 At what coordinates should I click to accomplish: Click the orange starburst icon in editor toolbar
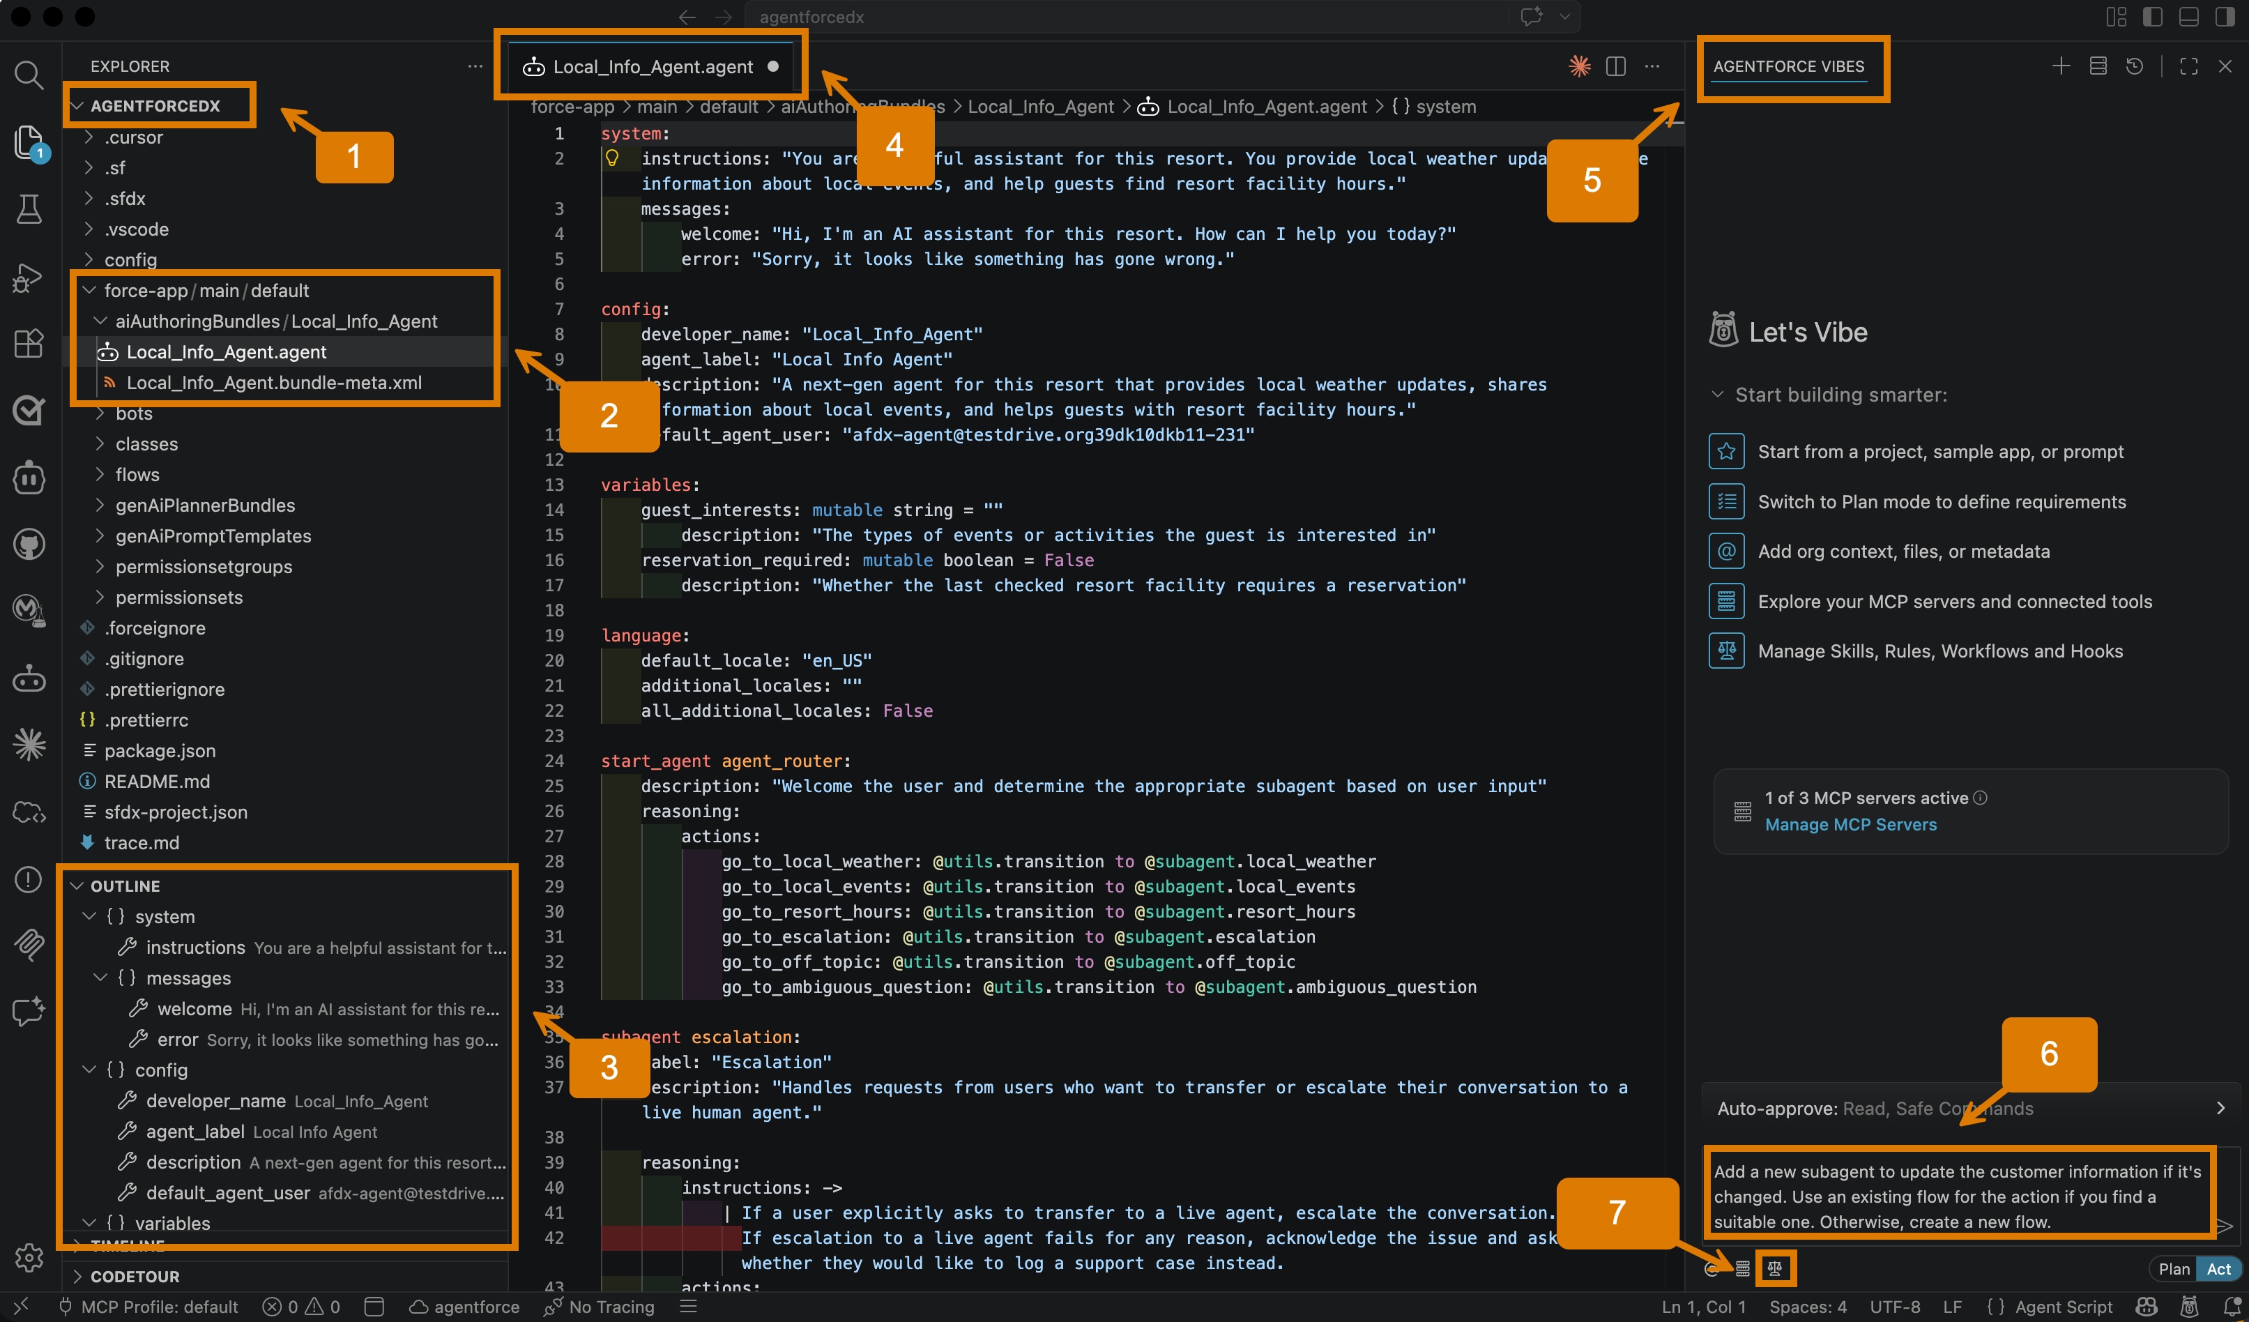click(1579, 66)
